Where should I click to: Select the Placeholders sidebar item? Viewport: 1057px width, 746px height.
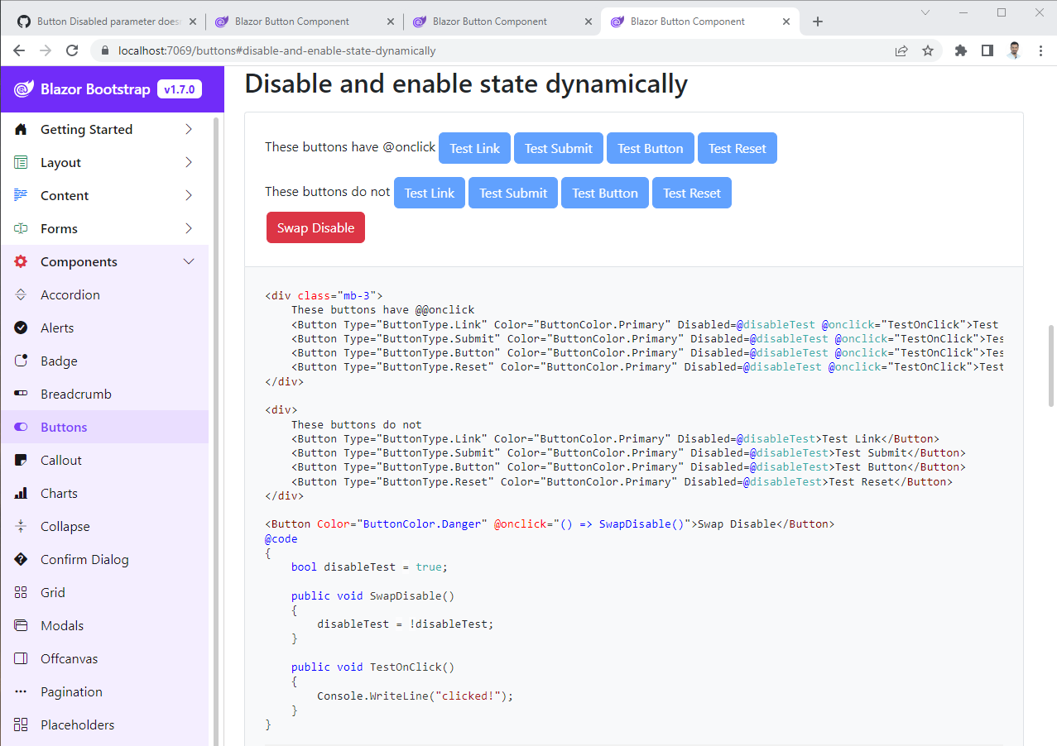coord(77,724)
